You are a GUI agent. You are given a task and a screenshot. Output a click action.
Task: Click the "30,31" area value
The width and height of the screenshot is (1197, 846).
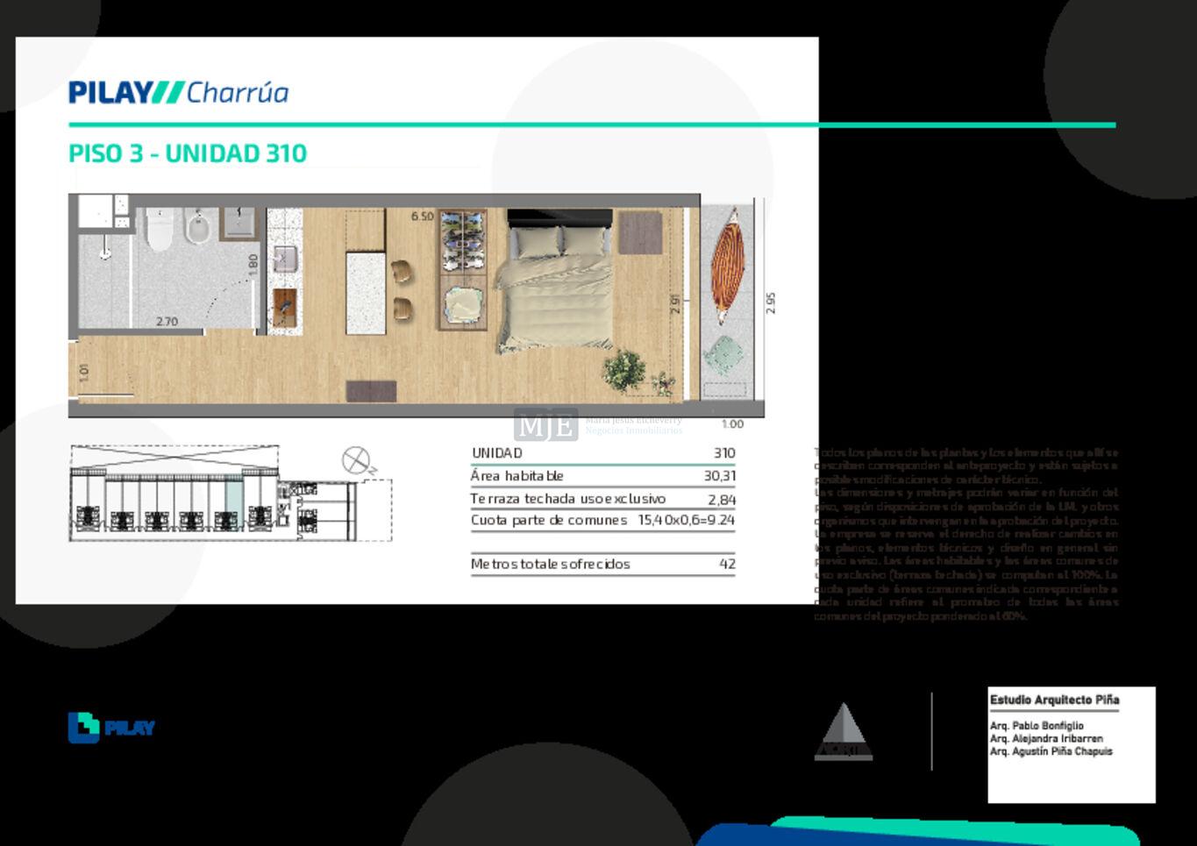click(720, 476)
